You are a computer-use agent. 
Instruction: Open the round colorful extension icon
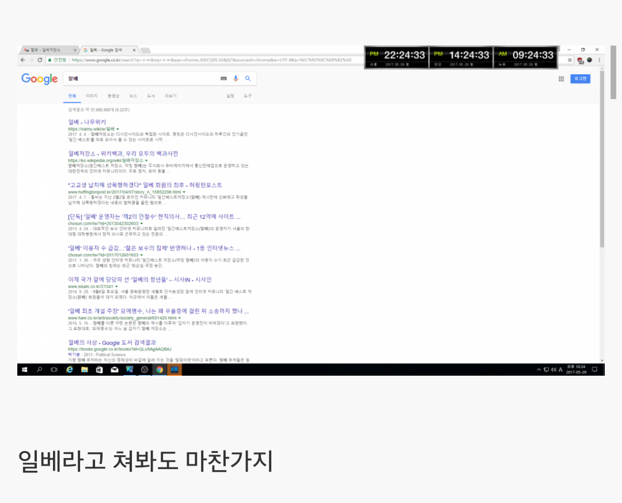tap(590, 60)
